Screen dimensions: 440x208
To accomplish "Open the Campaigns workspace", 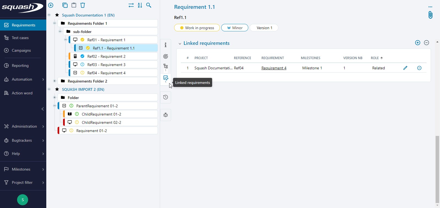I will pyautogui.click(x=21, y=50).
